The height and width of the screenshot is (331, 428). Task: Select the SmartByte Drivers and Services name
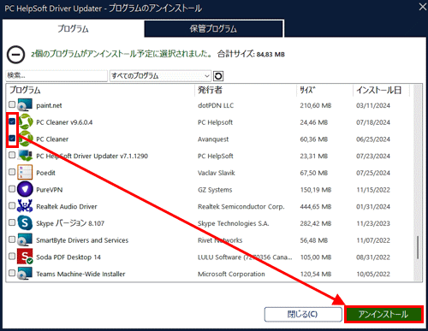tap(82, 240)
